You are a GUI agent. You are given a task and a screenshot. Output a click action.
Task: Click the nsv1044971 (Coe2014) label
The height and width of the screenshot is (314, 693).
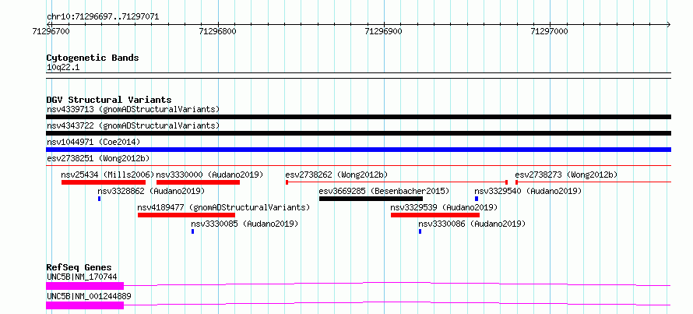pyautogui.click(x=93, y=142)
